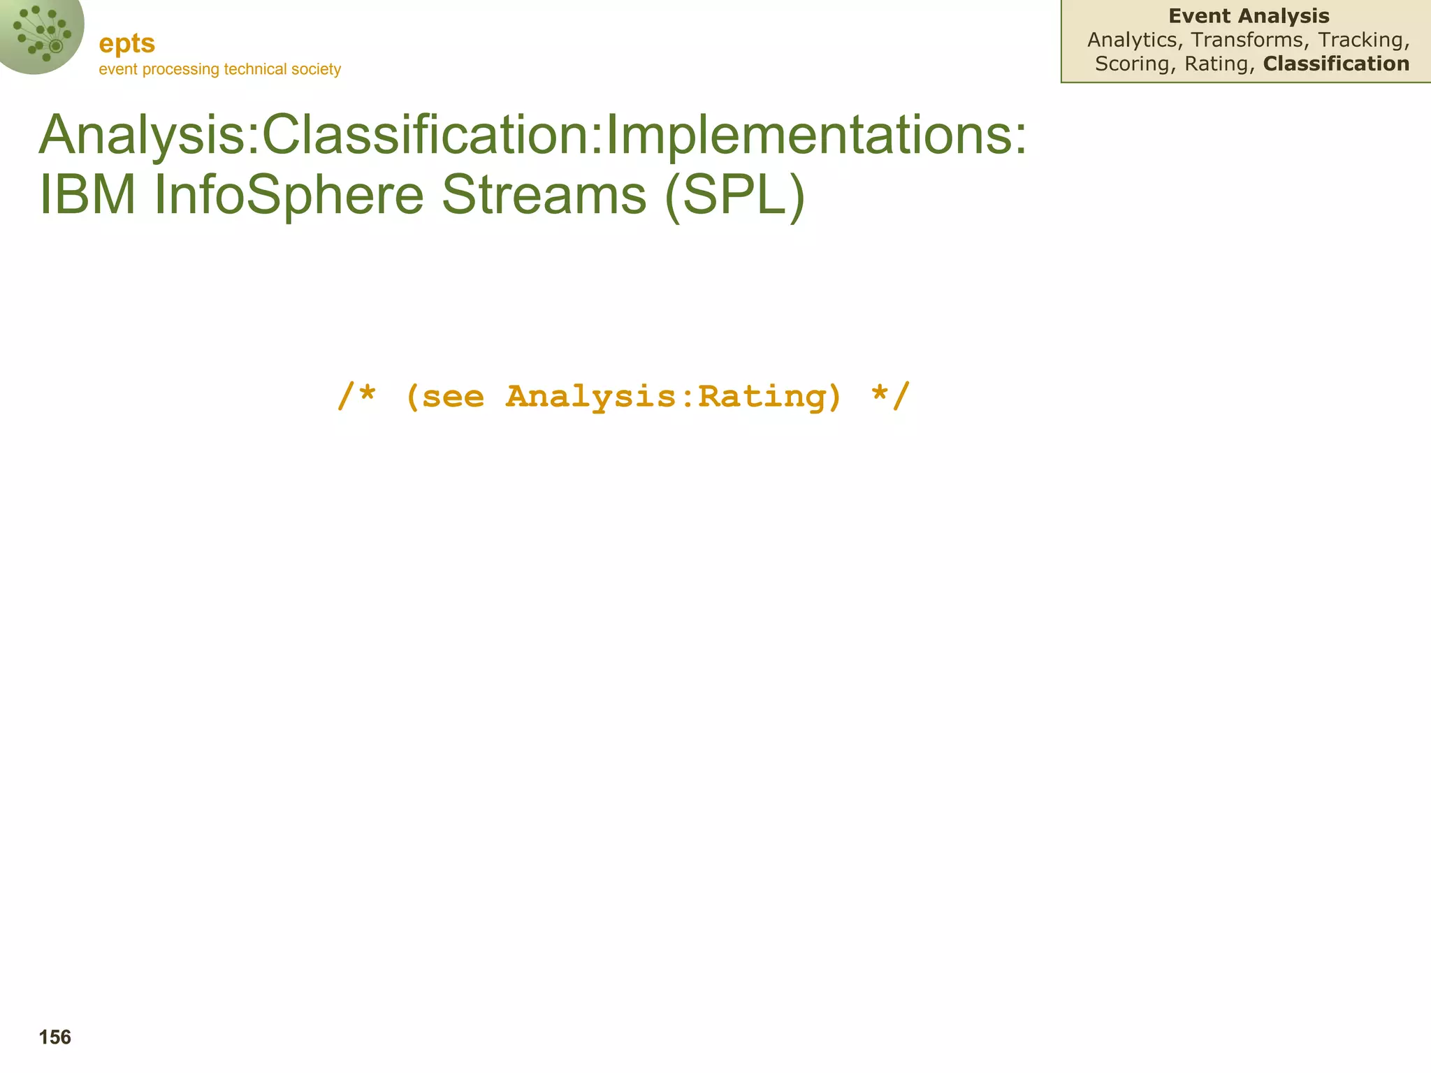1431x1073 pixels.
Task: Click 'InfoSphere' in the slide heading
Action: point(289,195)
